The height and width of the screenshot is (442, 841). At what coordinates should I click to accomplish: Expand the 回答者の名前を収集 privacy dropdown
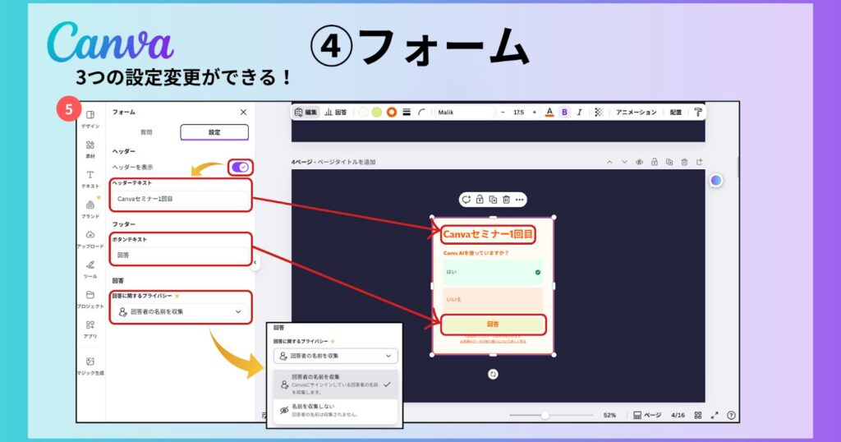181,312
